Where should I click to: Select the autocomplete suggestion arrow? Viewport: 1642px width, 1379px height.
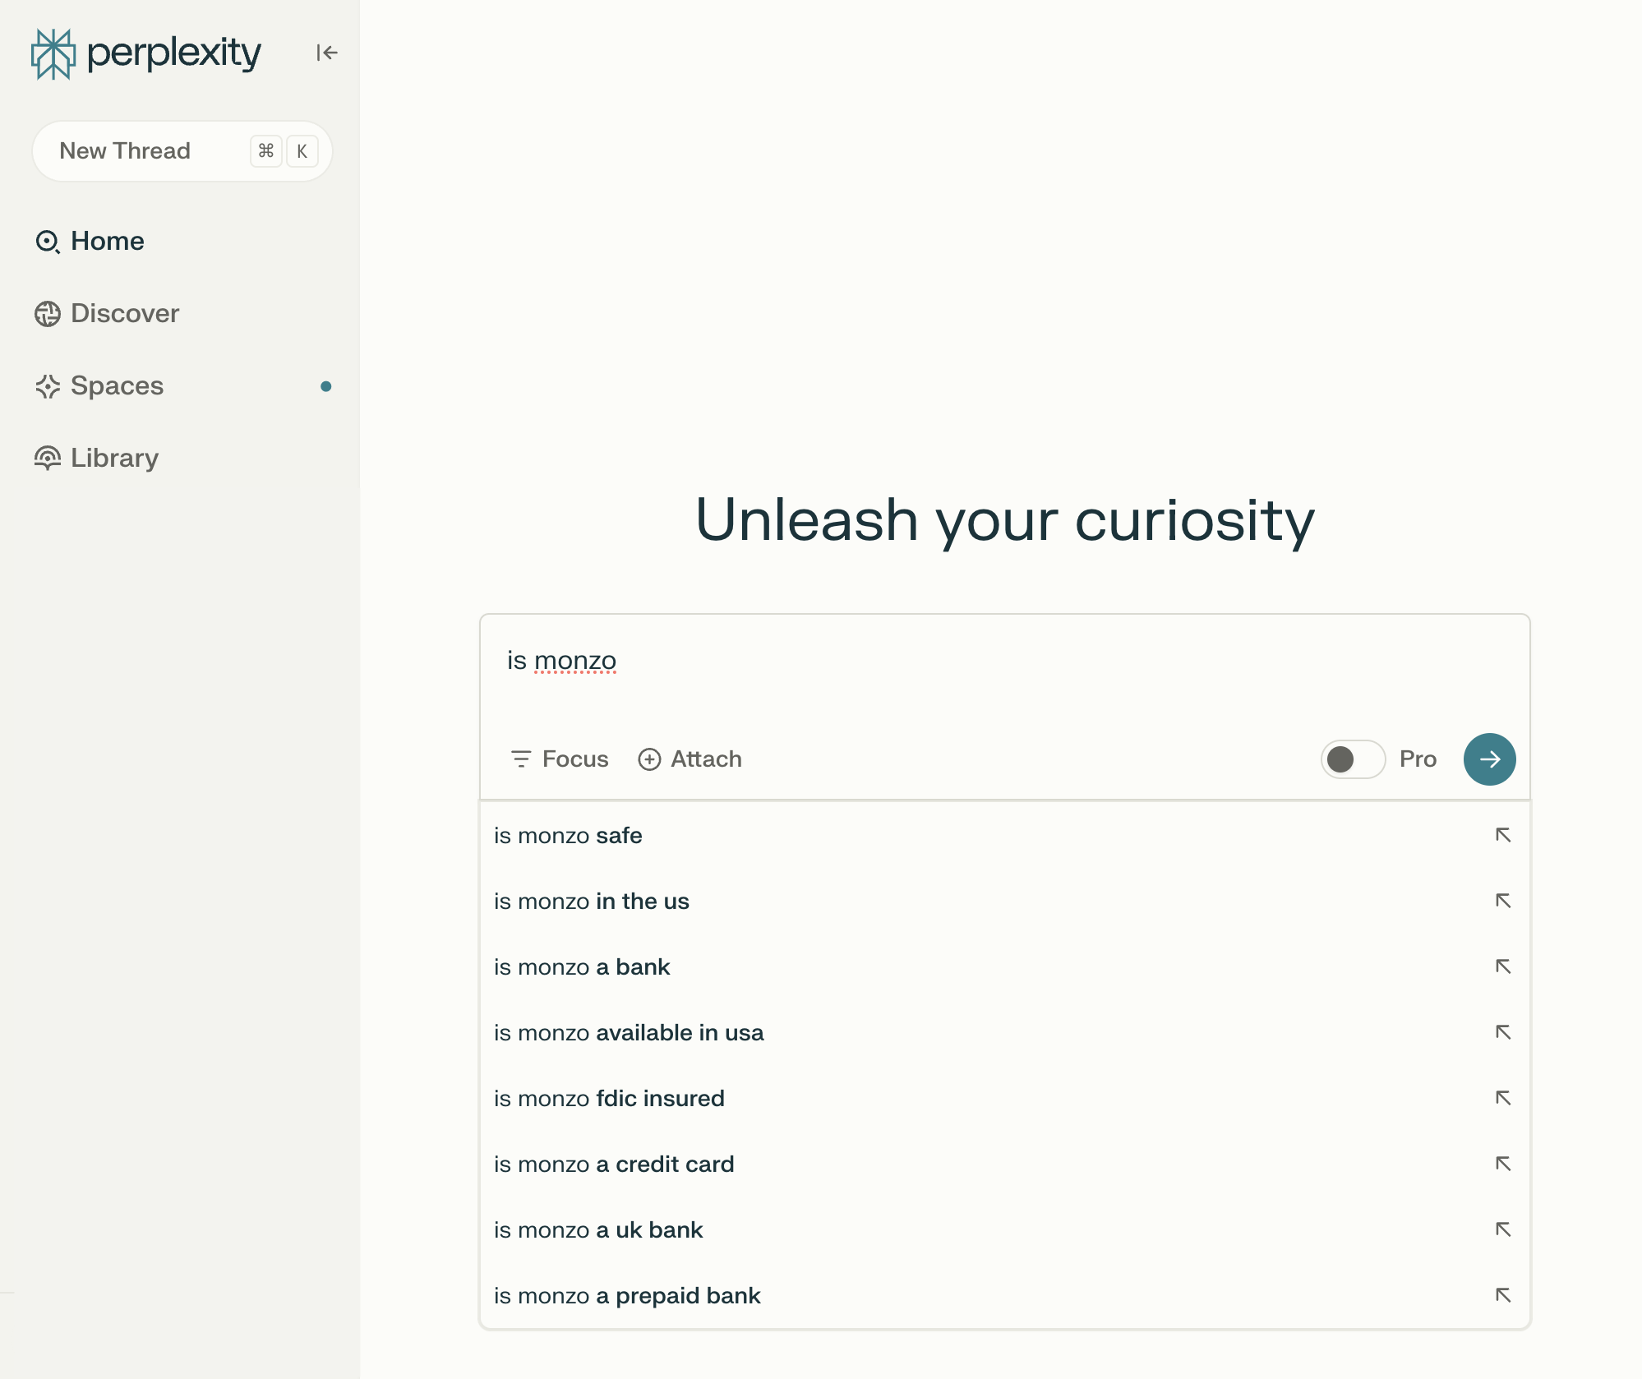click(1501, 834)
